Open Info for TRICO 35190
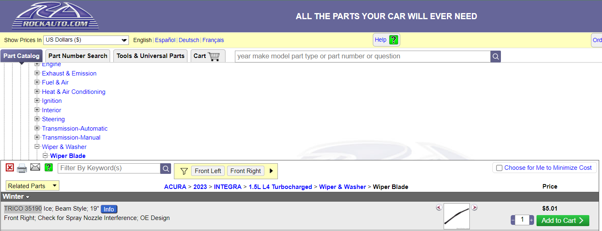Screen dimensions: 602x231 point(109,209)
